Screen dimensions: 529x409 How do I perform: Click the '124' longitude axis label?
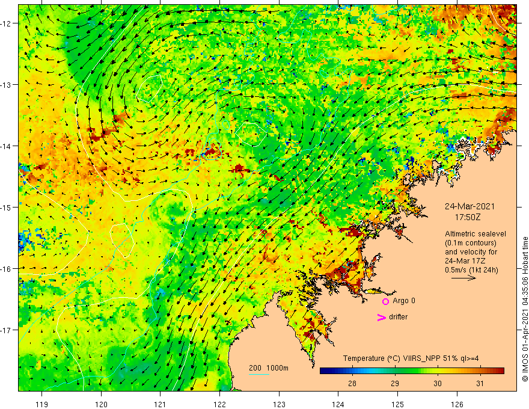click(338, 404)
